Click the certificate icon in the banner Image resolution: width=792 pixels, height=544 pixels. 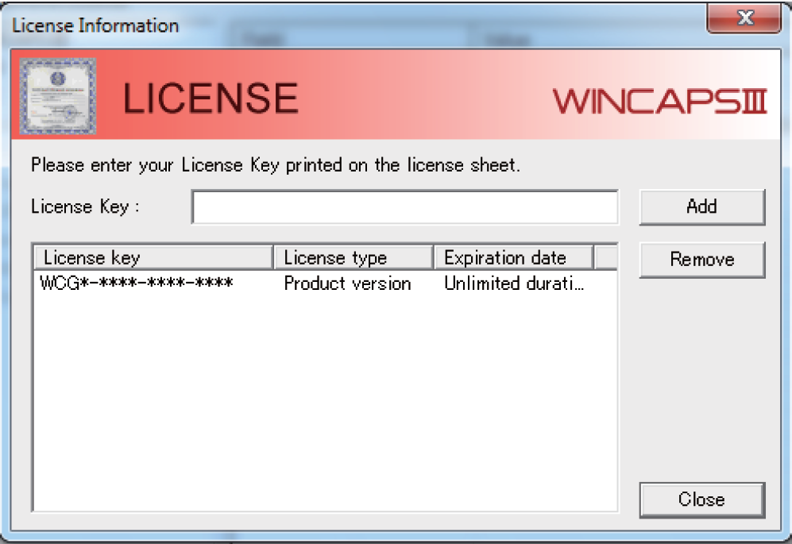click(57, 95)
